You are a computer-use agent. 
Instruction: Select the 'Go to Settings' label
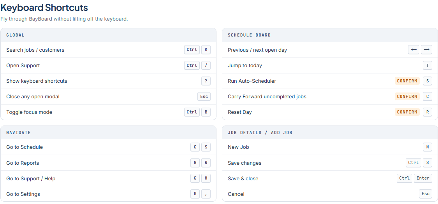tap(23, 194)
